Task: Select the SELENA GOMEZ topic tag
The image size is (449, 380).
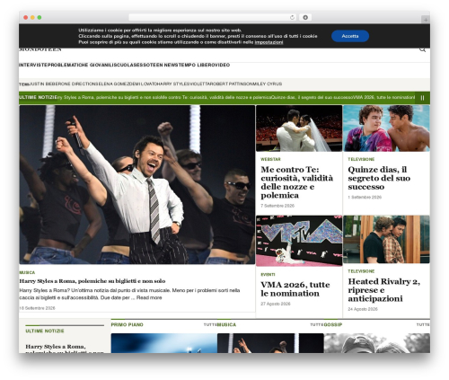Action: [113, 84]
